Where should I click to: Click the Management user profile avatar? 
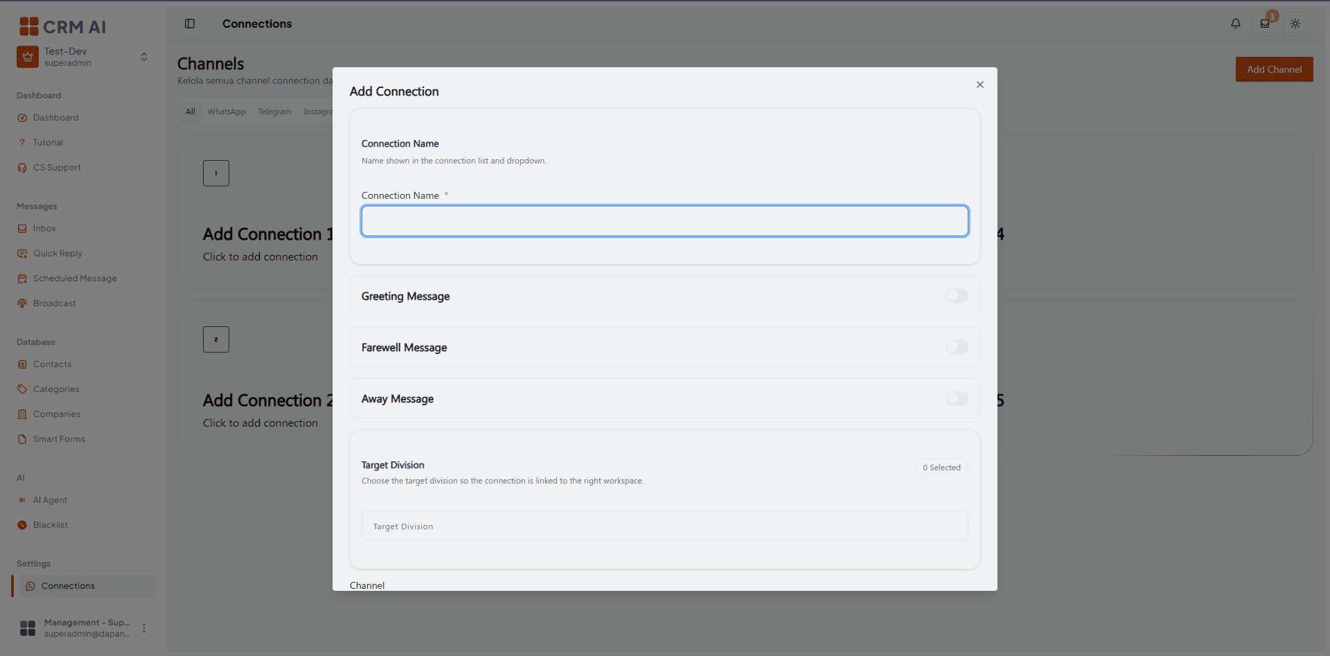[28, 628]
